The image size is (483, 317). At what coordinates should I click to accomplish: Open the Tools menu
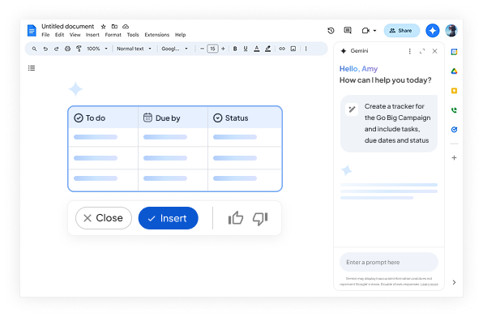click(x=133, y=35)
